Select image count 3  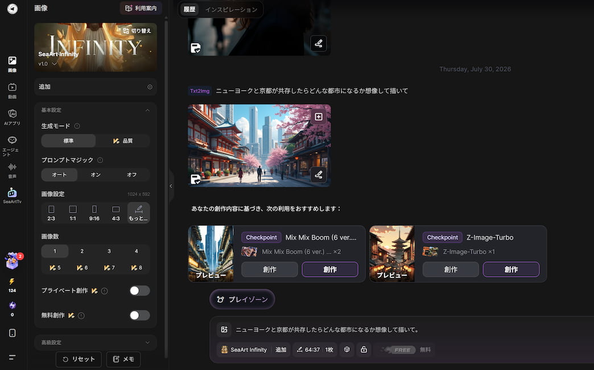pyautogui.click(x=109, y=251)
